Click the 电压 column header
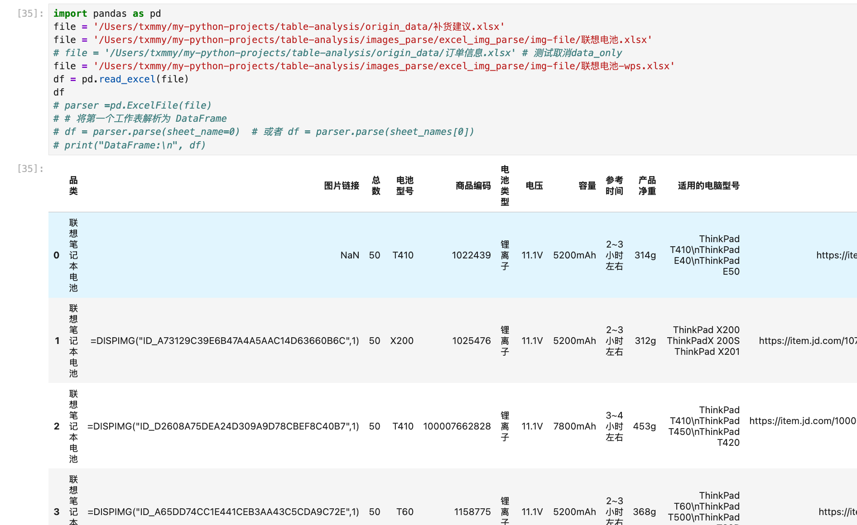This screenshot has height=525, width=857. (x=534, y=186)
